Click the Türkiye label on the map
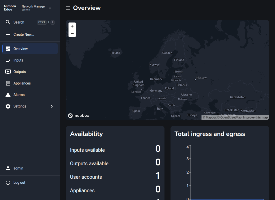Image resolution: width=275 pixels, height=200 pixels. 192,115
